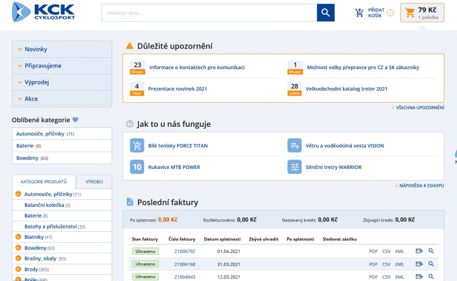
Task: Click the search magnifier button
Action: pos(326,13)
